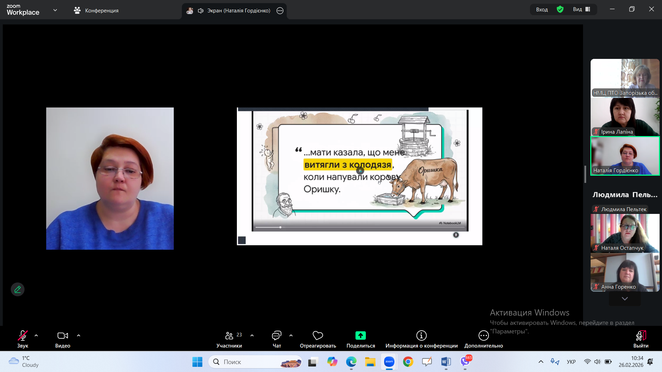Switch to the Конференция tab
This screenshot has width=662, height=372.
click(96, 11)
